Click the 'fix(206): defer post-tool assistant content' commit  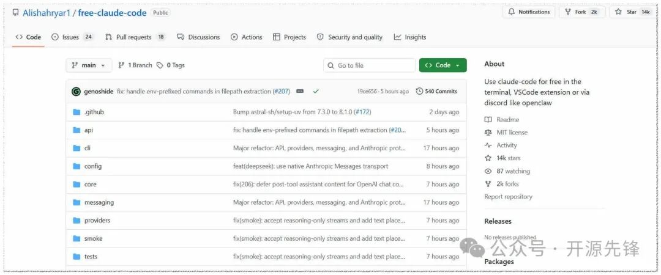(318, 185)
